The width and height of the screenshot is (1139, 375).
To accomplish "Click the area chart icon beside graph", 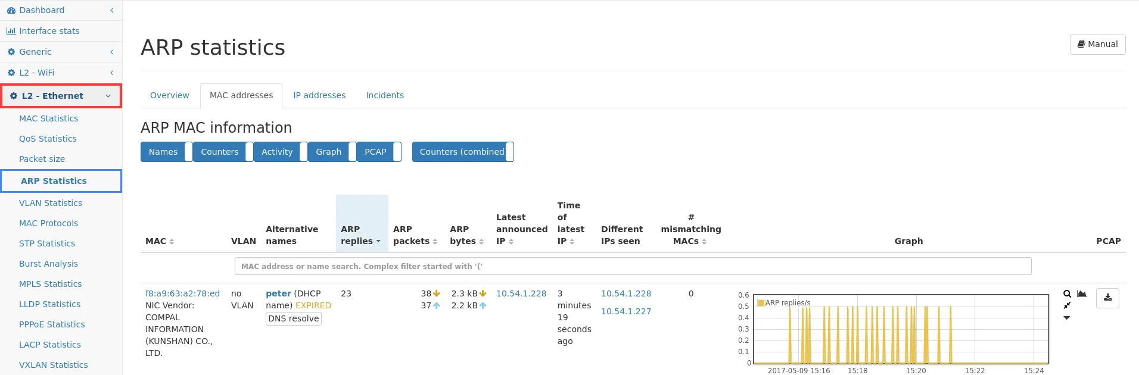I will pos(1082,293).
